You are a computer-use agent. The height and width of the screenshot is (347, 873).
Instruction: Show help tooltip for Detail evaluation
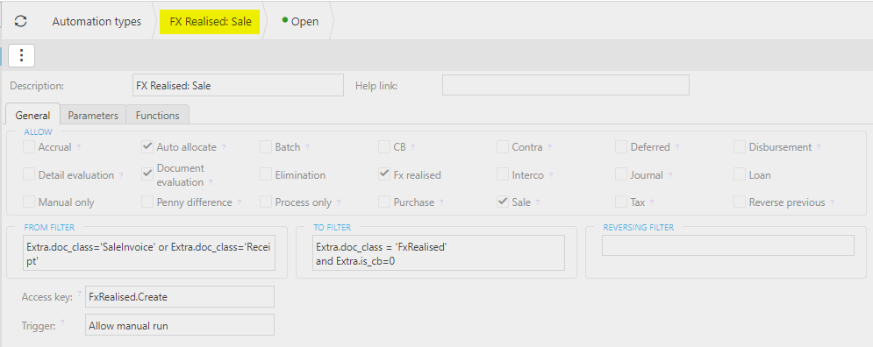point(121,174)
